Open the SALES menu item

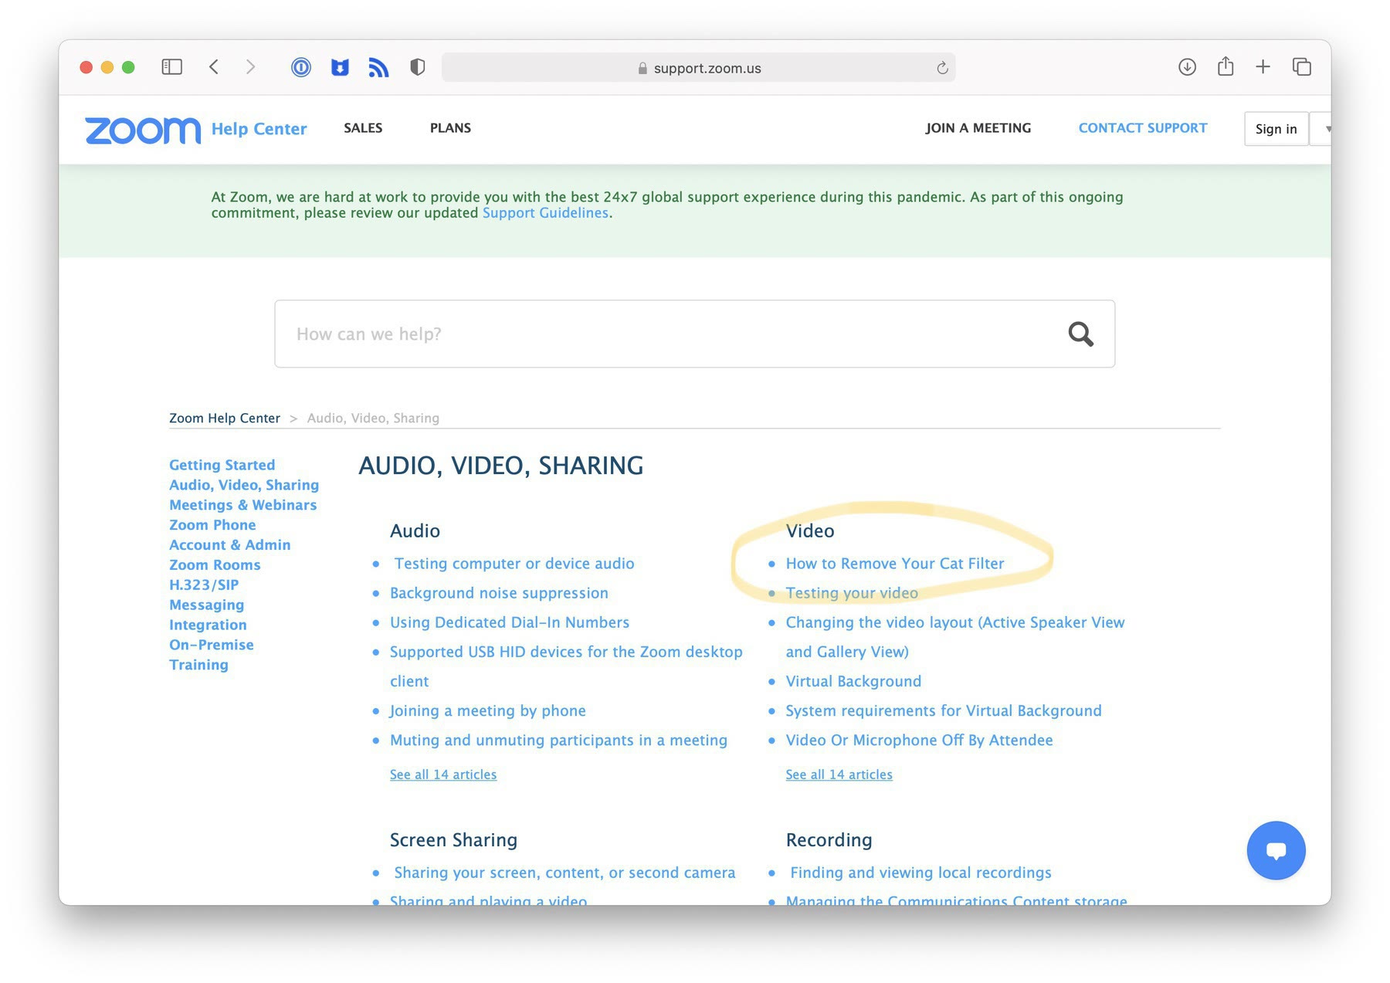click(363, 128)
